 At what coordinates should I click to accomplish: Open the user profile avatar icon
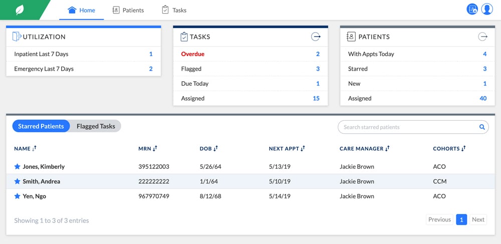pos(486,9)
